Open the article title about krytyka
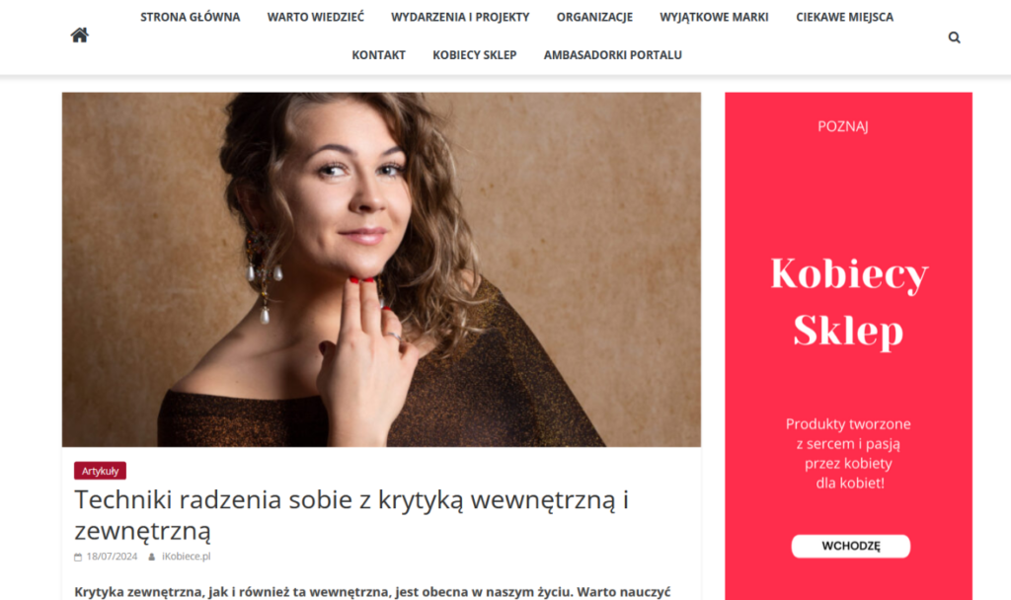Image resolution: width=1011 pixels, height=600 pixels. point(351,515)
